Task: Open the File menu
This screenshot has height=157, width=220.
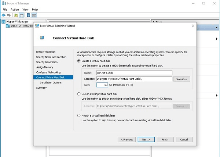Action: point(5,10)
